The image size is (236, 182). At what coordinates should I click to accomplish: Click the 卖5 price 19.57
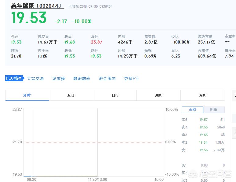204,120
